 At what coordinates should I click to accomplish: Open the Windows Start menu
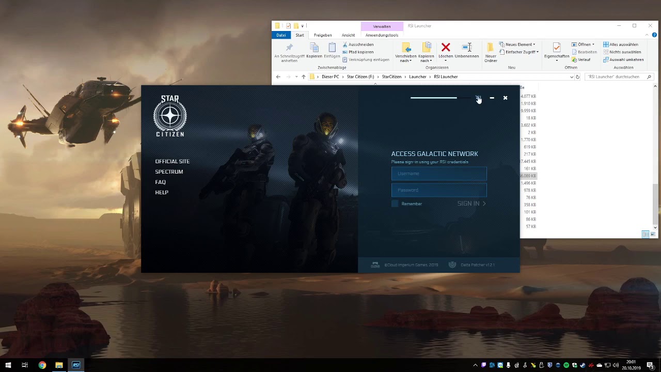[x=8, y=365]
